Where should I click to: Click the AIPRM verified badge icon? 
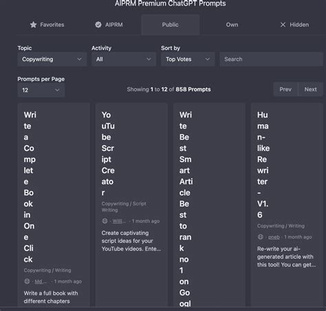(98, 25)
